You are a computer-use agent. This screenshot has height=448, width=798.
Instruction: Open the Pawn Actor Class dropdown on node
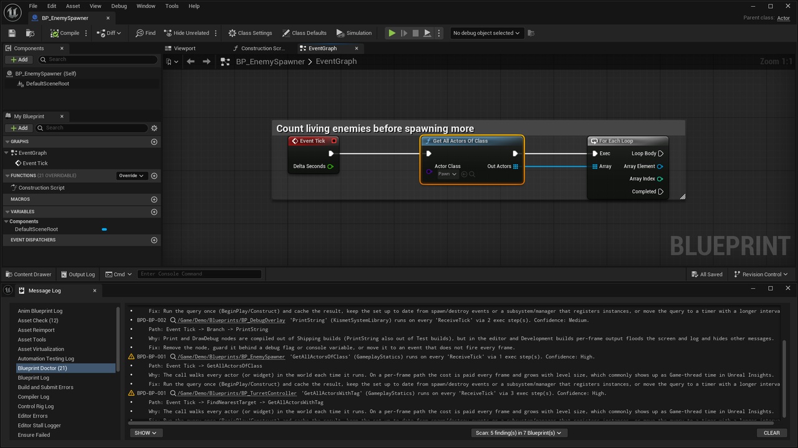(x=447, y=174)
